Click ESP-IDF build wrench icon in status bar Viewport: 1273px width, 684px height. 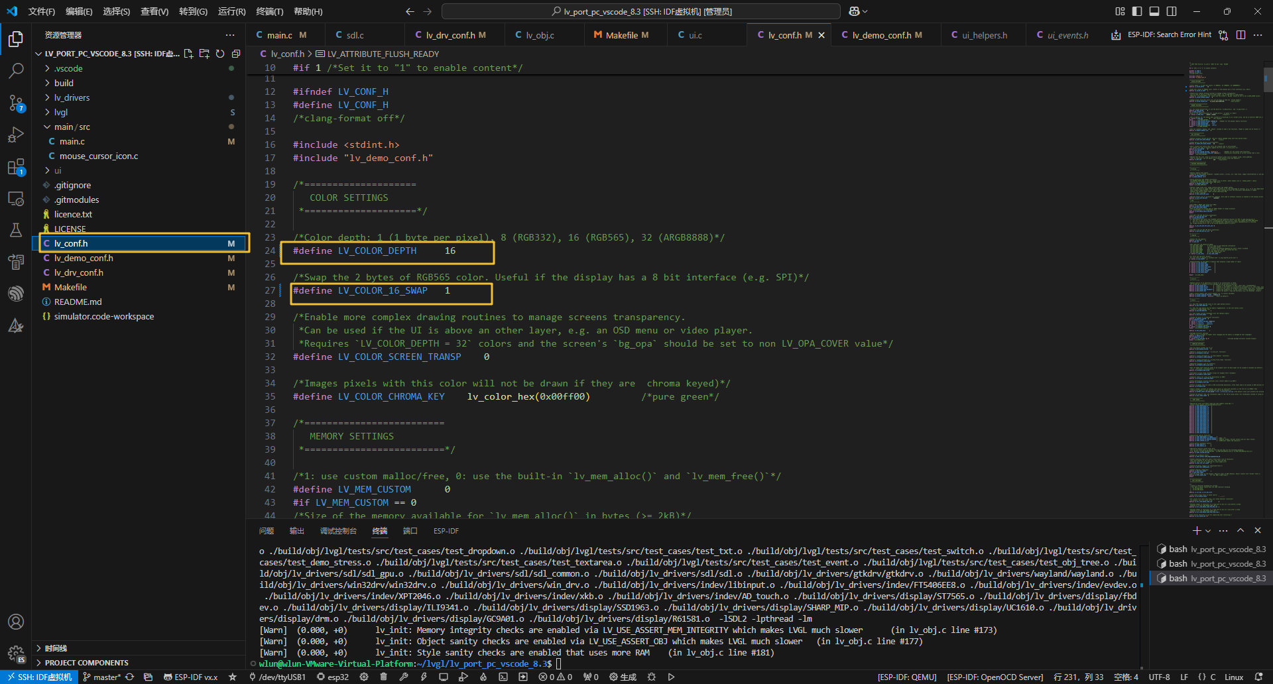(x=403, y=677)
